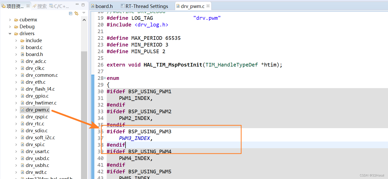
Task: Click line number 26 in the editor gutter
Action: click(x=100, y=65)
